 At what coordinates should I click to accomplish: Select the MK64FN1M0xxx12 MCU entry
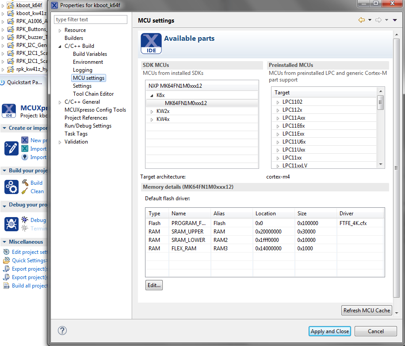point(186,103)
